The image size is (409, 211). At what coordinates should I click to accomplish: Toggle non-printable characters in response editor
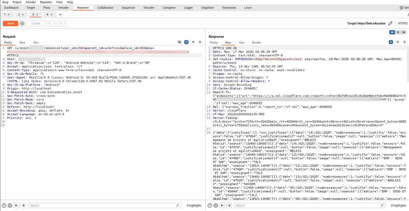[x=398, y=42]
